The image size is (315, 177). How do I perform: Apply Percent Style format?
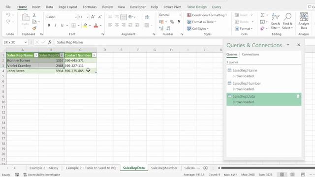[172, 22]
